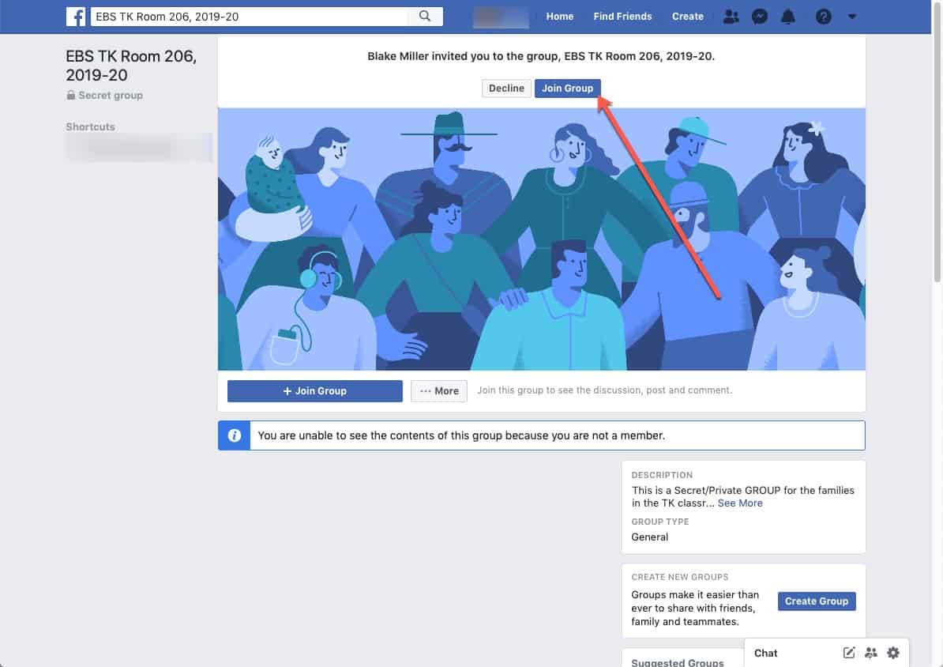Expand the description with See More
Screen dimensions: 943x667
pos(740,503)
